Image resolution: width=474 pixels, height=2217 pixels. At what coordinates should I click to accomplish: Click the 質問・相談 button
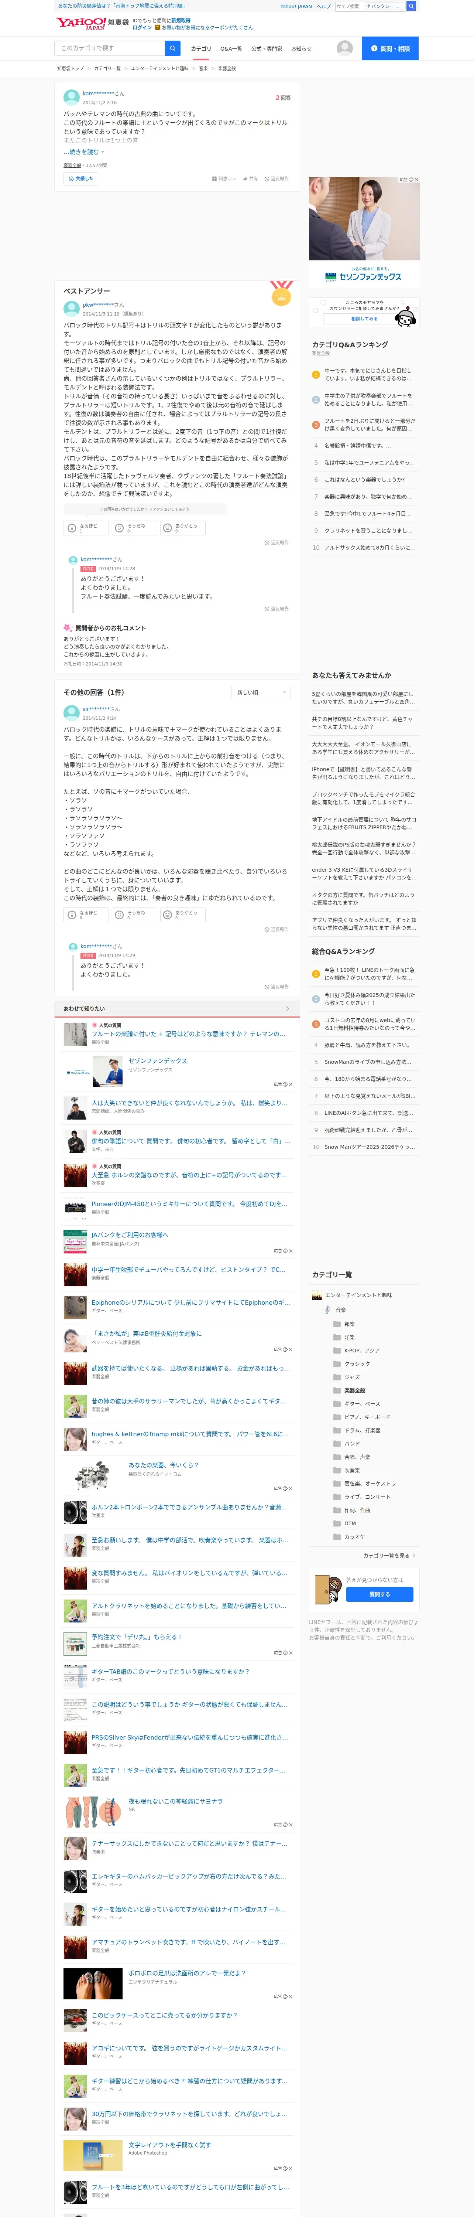click(390, 48)
